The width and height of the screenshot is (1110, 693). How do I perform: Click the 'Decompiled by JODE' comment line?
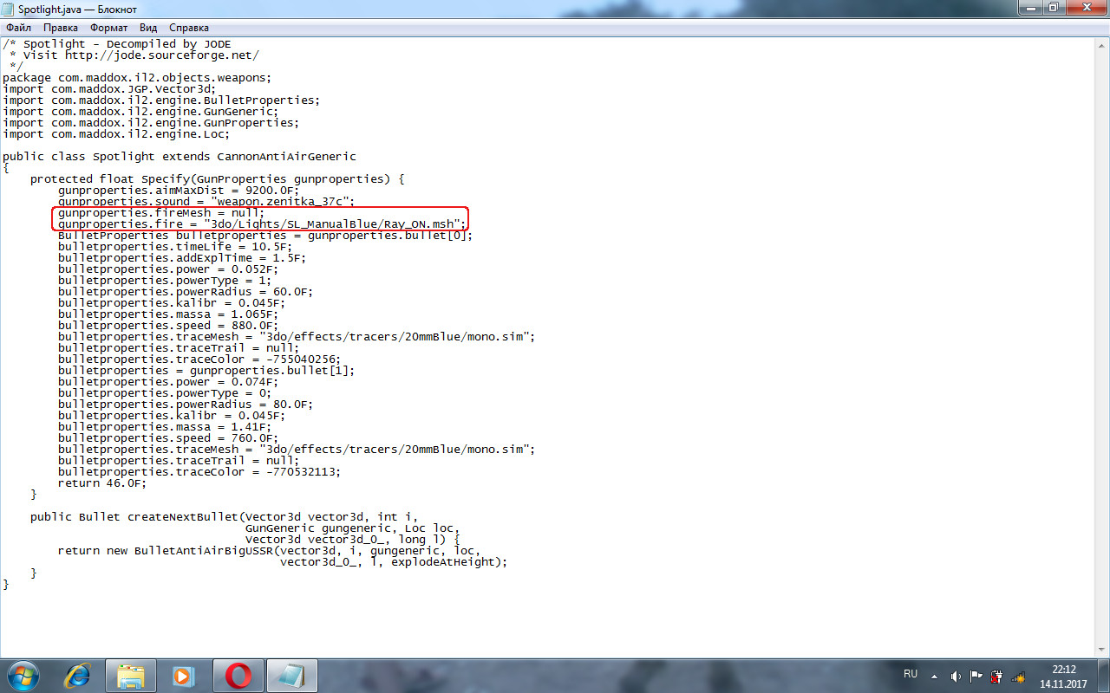(x=117, y=44)
